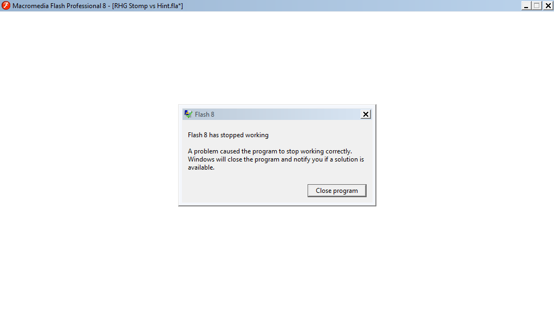Click the 'A problem caused the program' sentence
554x309 pixels.
coord(270,151)
